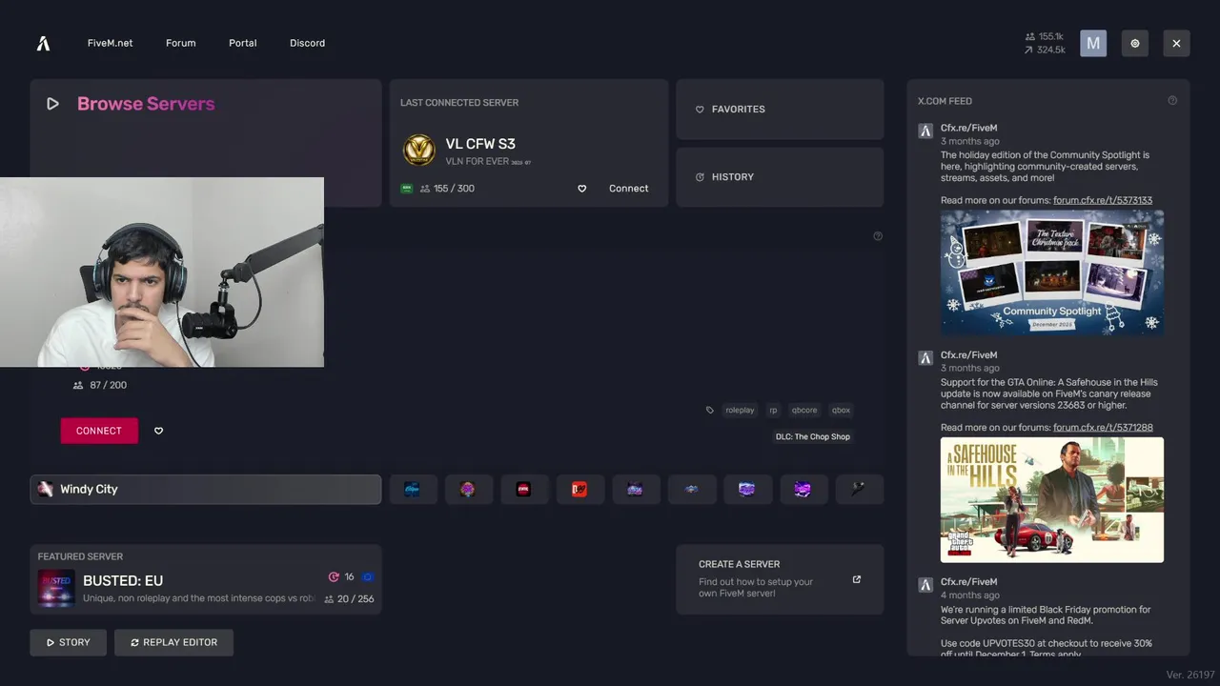Open forum.cfx.re/t/5371288 link

pyautogui.click(x=1103, y=428)
